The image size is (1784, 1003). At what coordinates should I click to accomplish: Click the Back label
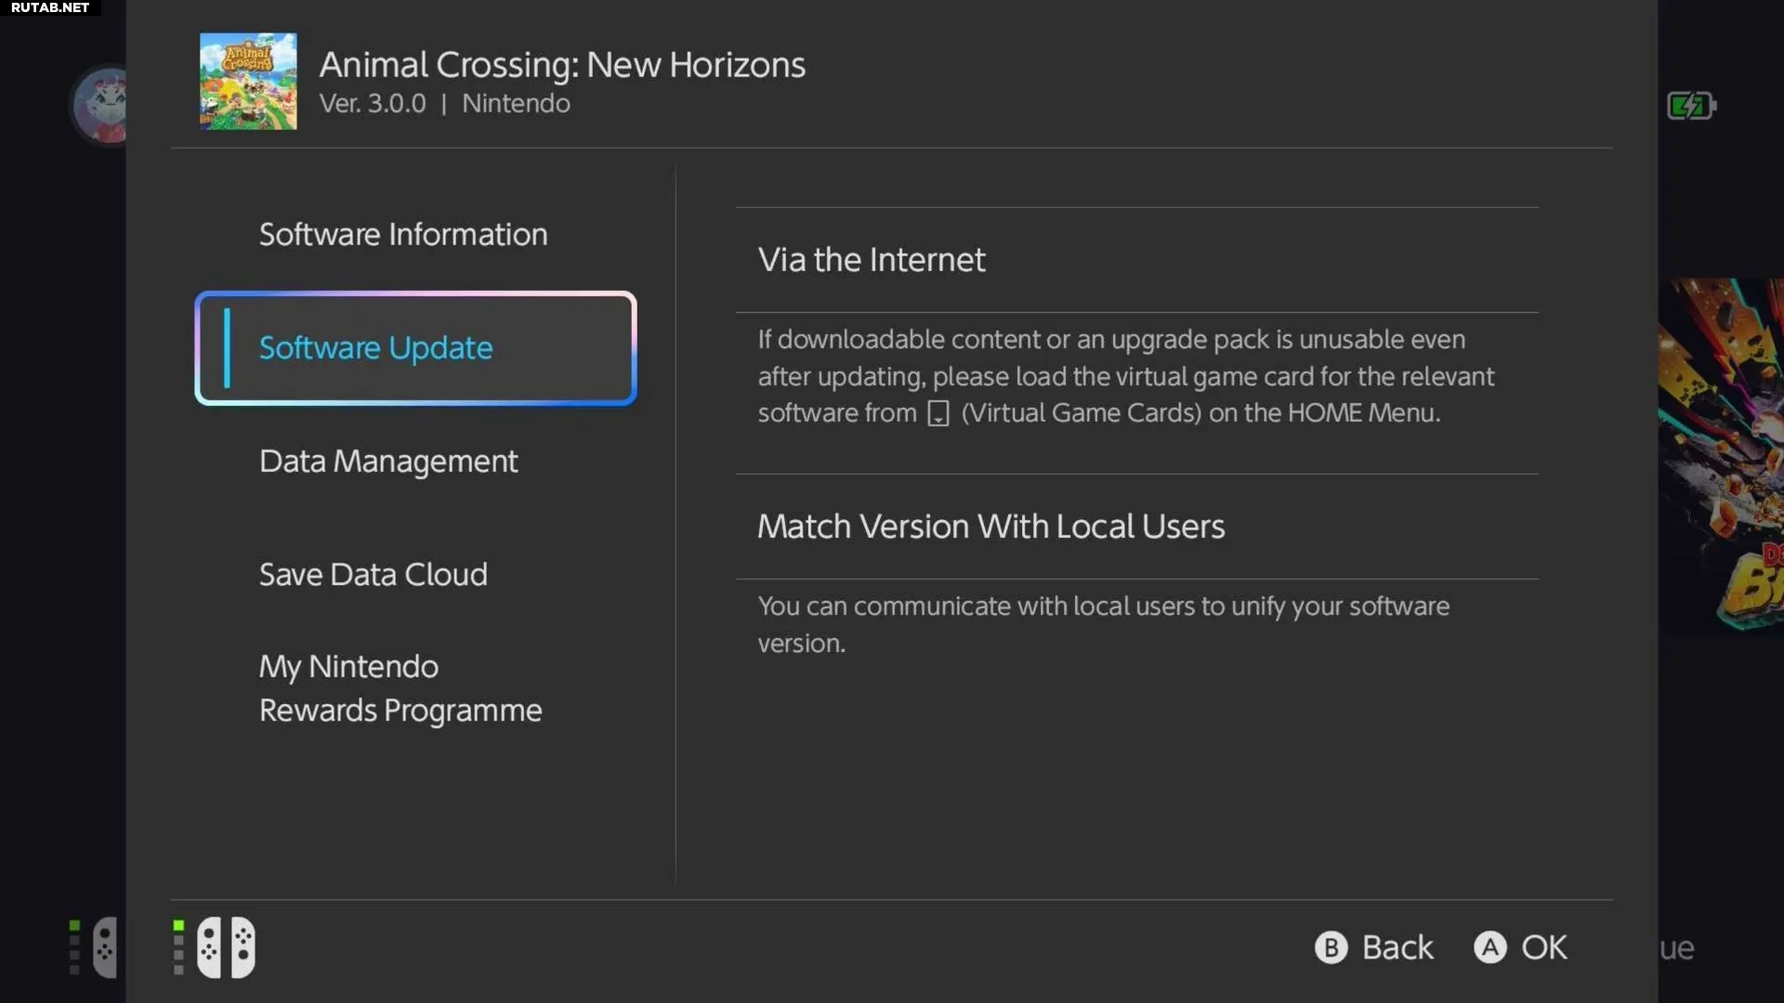(1397, 947)
